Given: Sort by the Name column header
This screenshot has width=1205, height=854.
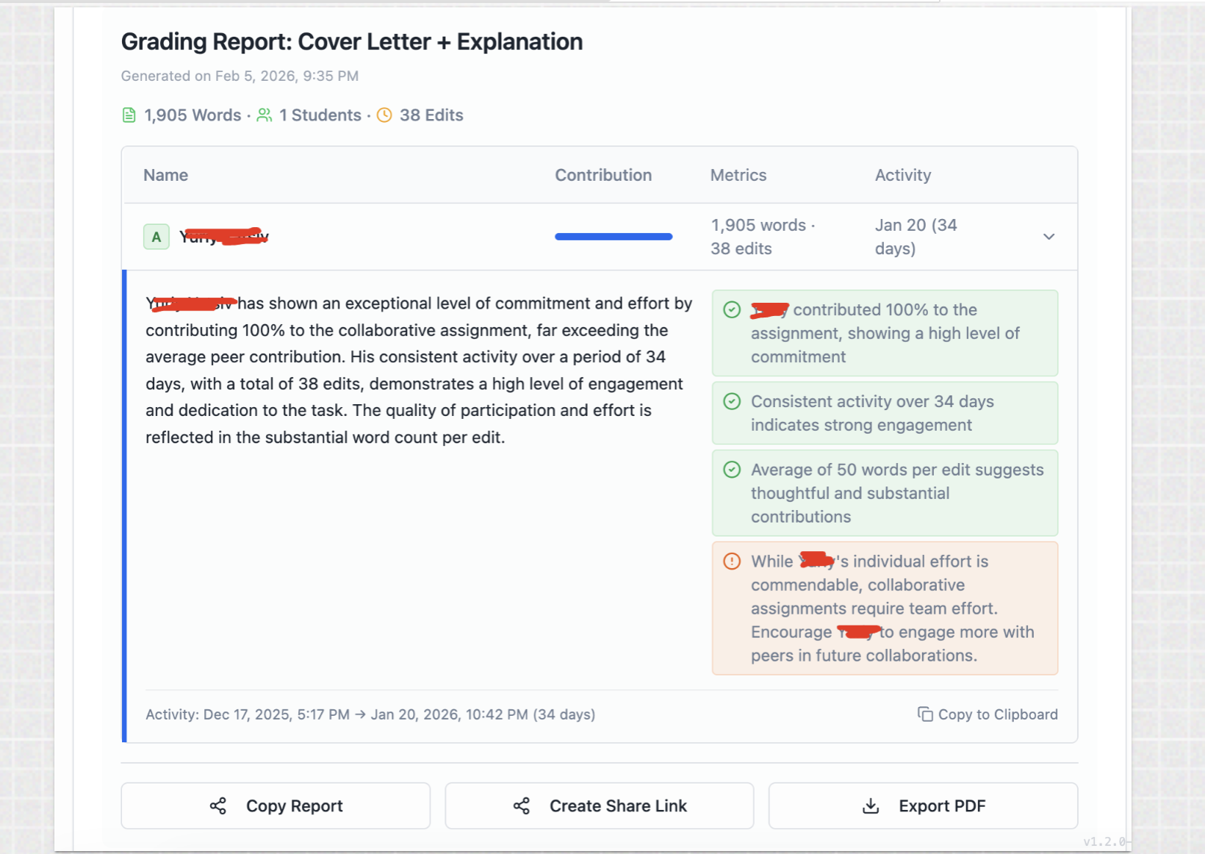Looking at the screenshot, I should pyautogui.click(x=165, y=175).
